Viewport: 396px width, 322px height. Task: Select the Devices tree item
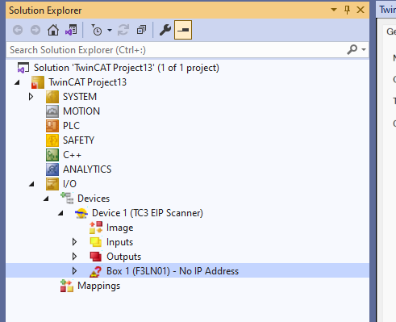(94, 199)
